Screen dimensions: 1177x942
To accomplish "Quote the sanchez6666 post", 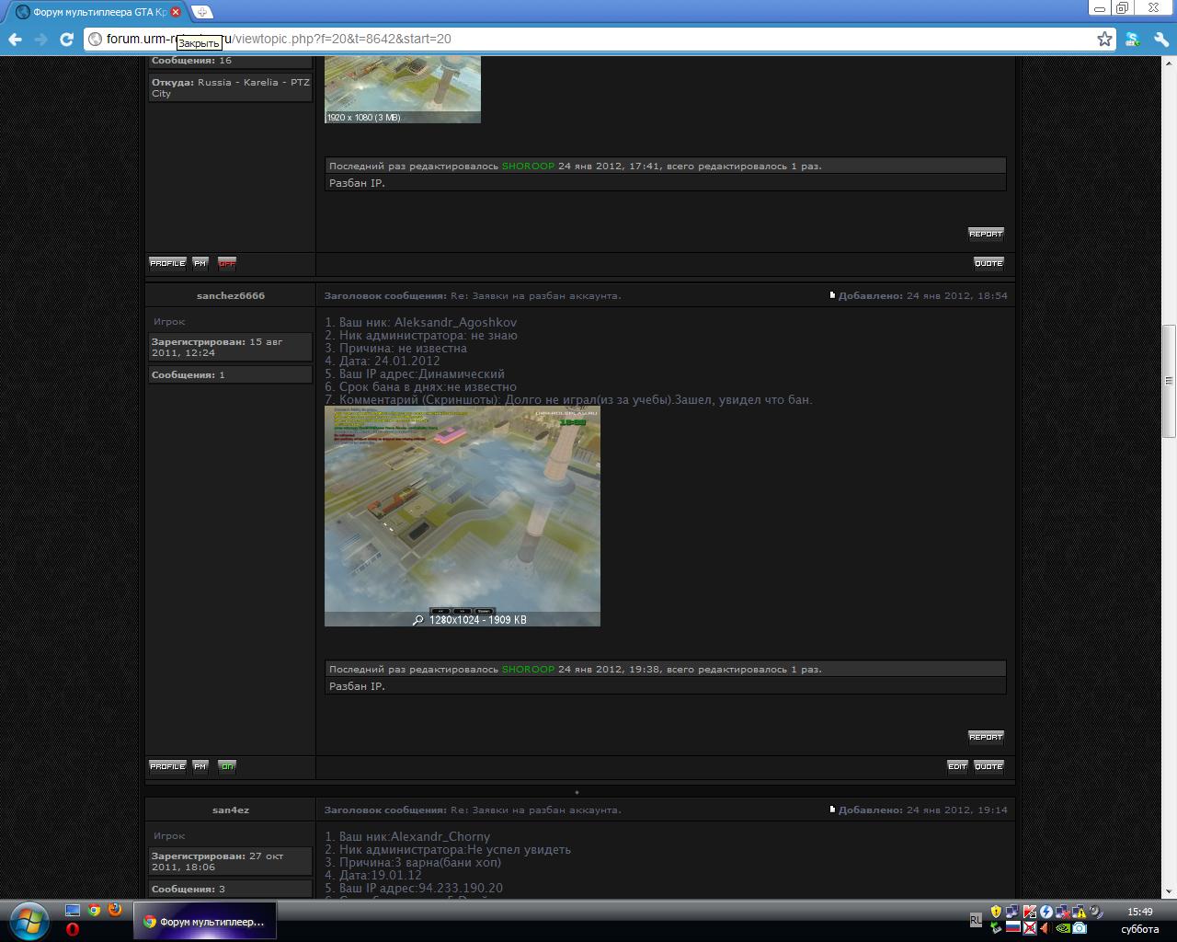I will click(x=988, y=766).
